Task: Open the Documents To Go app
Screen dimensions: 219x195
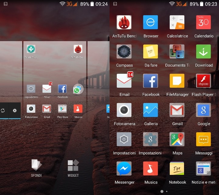Action: point(177,51)
